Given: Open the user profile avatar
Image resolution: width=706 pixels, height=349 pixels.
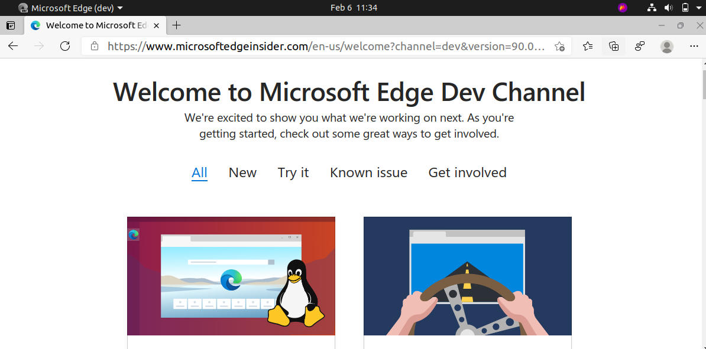Looking at the screenshot, I should tap(667, 46).
